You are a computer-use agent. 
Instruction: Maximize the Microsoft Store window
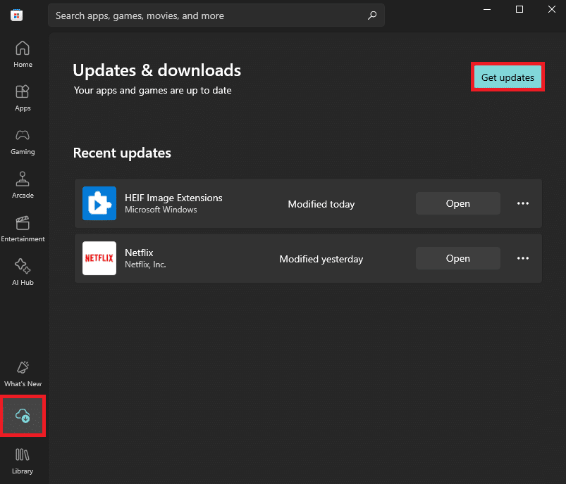519,9
